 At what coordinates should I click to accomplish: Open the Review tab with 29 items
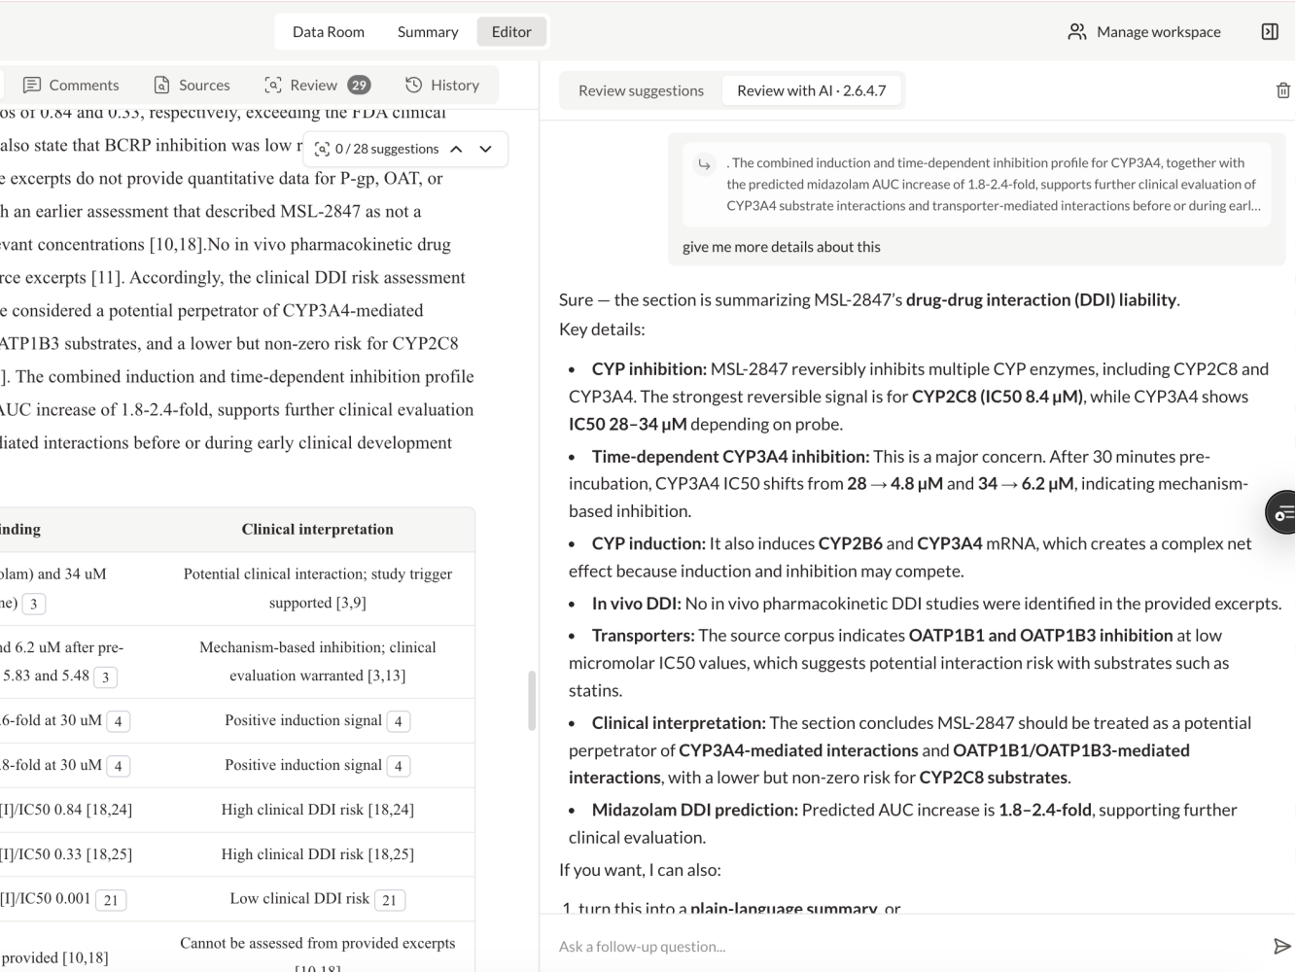click(x=317, y=85)
